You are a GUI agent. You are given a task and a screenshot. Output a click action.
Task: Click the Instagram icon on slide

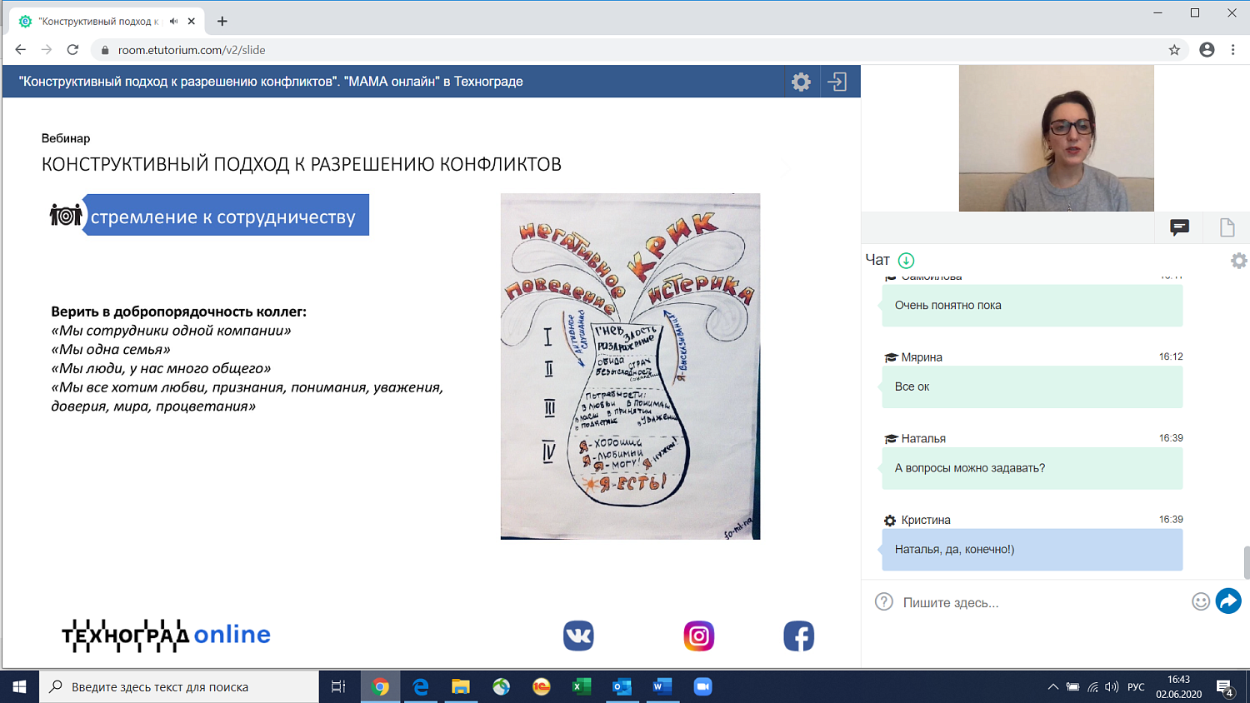698,636
